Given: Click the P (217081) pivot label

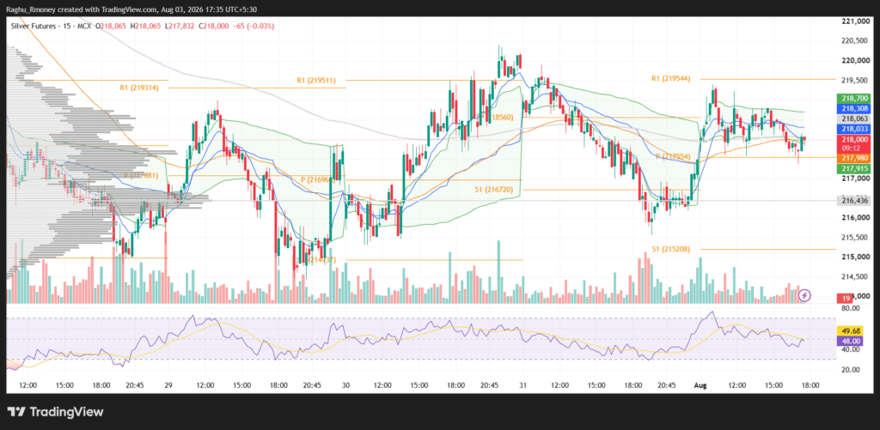Looking at the screenshot, I should 142,175.
